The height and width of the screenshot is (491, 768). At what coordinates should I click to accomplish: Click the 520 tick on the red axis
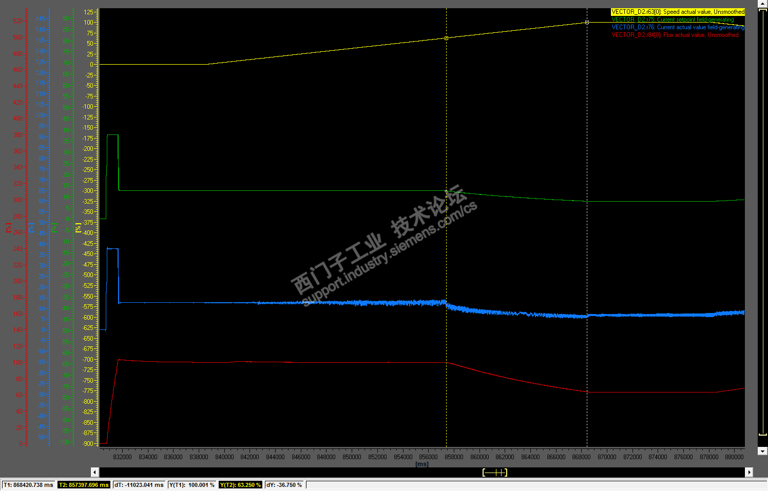[x=17, y=21]
